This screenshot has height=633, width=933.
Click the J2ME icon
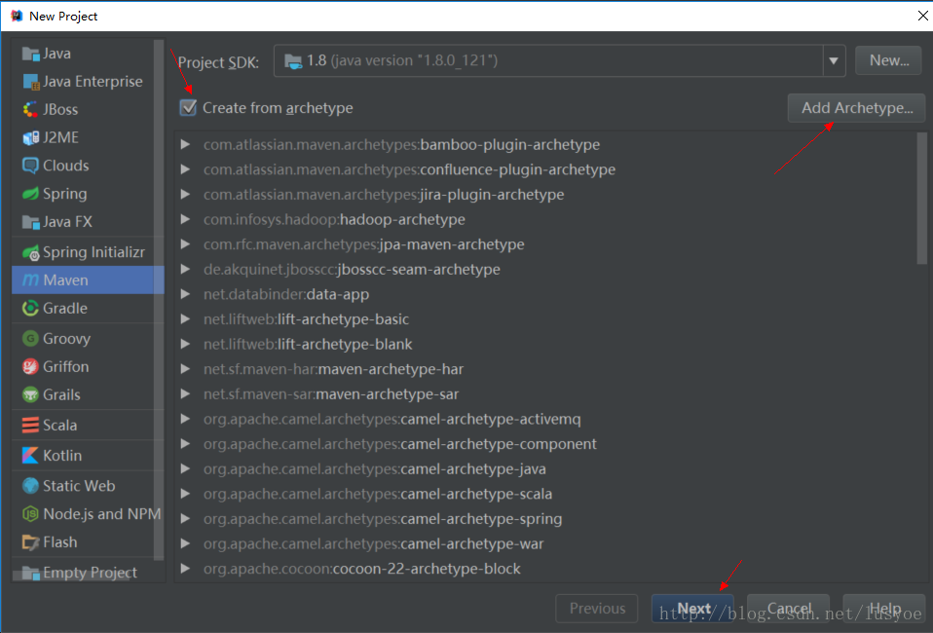pos(30,137)
